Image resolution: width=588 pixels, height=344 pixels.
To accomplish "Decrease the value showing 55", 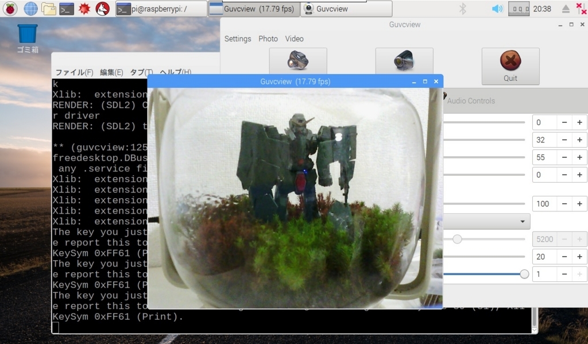I will (564, 157).
